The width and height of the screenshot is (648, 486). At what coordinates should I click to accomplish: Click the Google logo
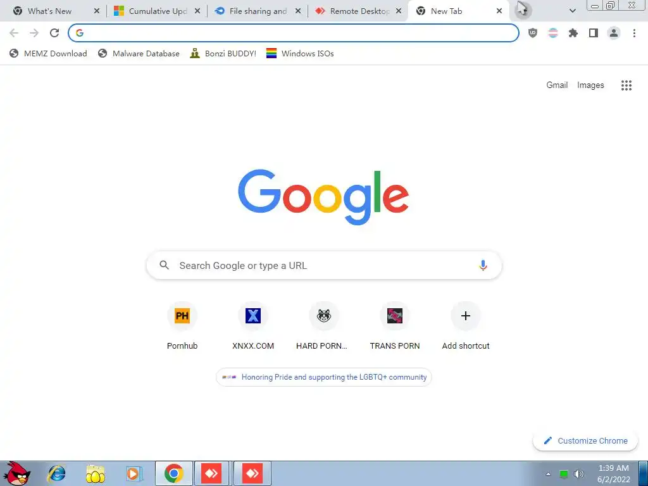(323, 197)
